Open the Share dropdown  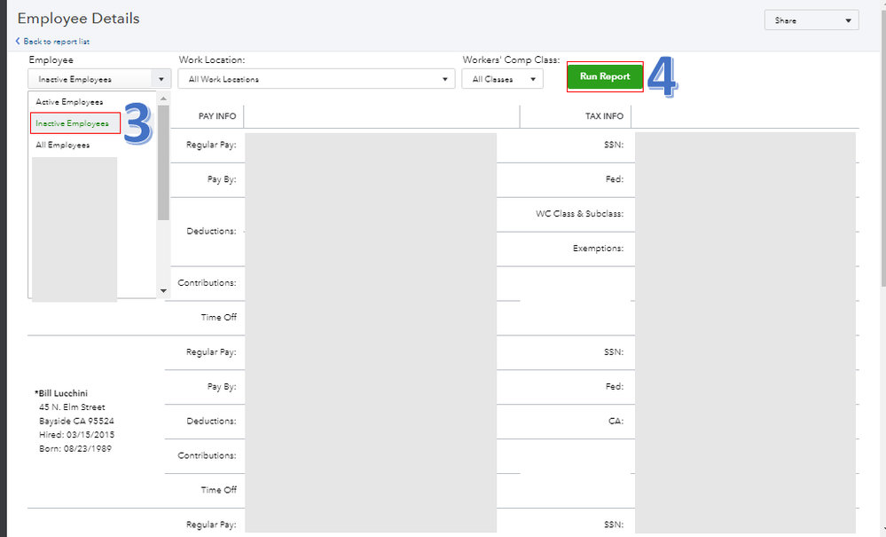pyautogui.click(x=811, y=20)
